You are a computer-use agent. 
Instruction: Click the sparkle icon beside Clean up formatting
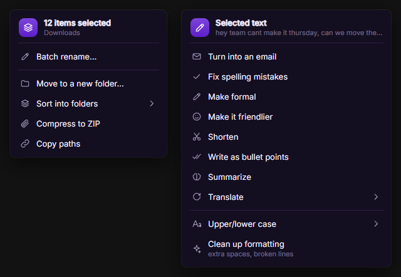point(197,249)
